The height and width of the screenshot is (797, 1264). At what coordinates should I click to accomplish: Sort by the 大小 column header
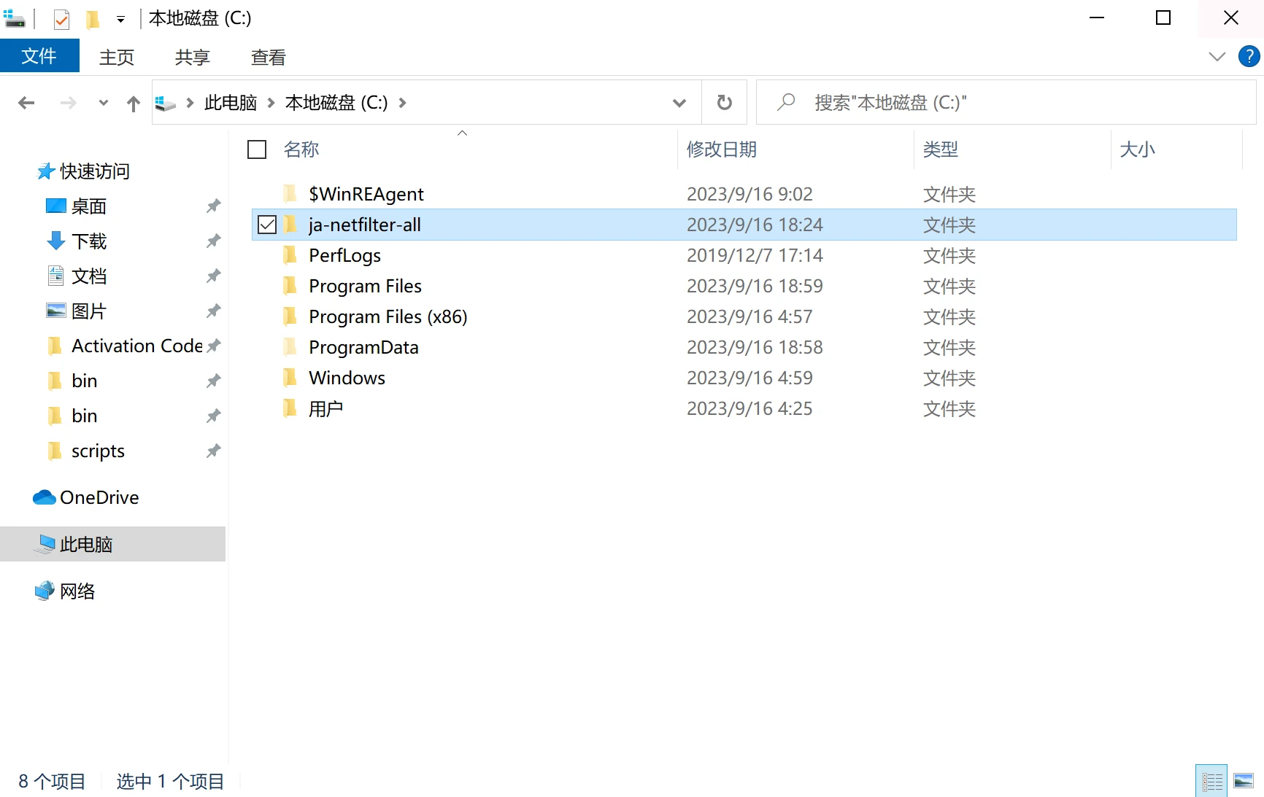(1138, 149)
